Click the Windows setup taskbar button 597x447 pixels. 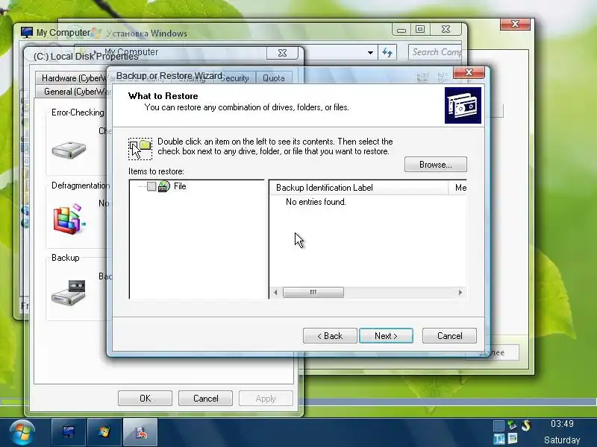coord(104,432)
